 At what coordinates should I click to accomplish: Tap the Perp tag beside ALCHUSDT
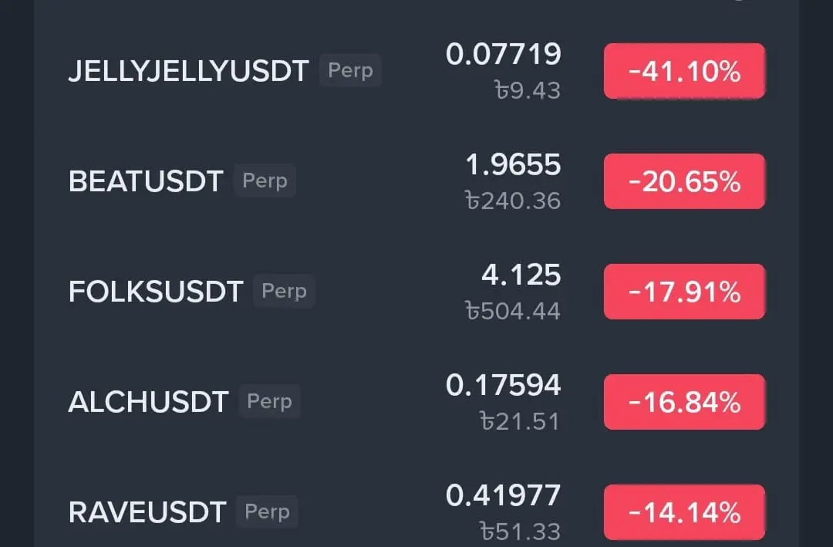point(269,402)
